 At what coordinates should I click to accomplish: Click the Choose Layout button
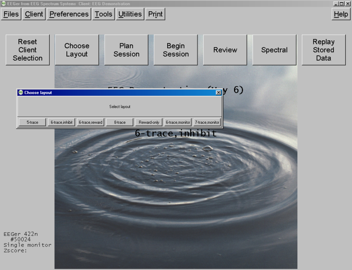(x=77, y=50)
